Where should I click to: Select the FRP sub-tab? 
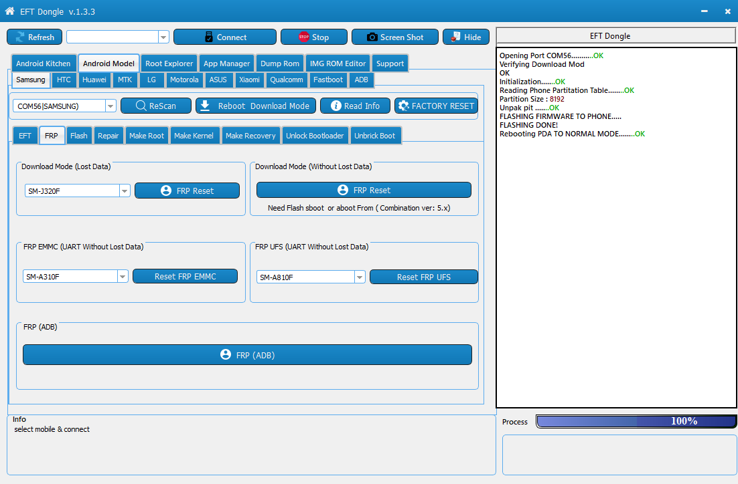(x=52, y=135)
